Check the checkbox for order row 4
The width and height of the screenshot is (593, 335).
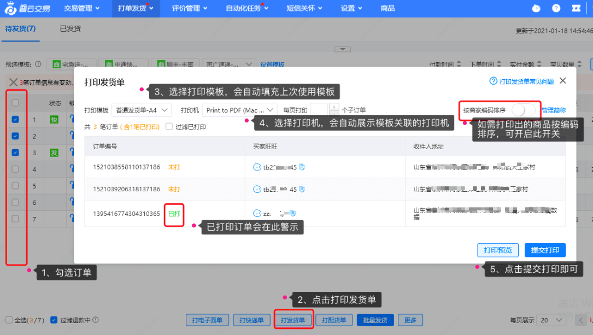click(x=15, y=169)
